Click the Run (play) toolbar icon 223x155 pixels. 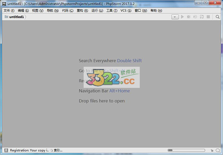point(182,17)
